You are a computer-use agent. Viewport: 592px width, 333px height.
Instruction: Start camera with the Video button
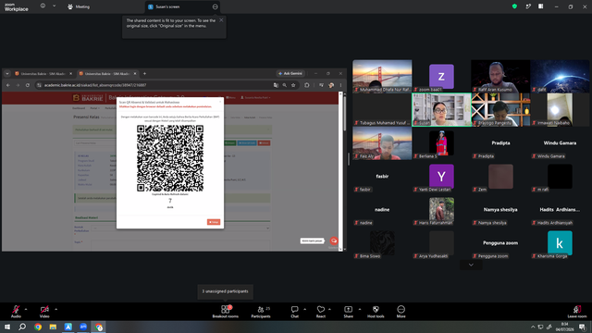click(x=44, y=312)
